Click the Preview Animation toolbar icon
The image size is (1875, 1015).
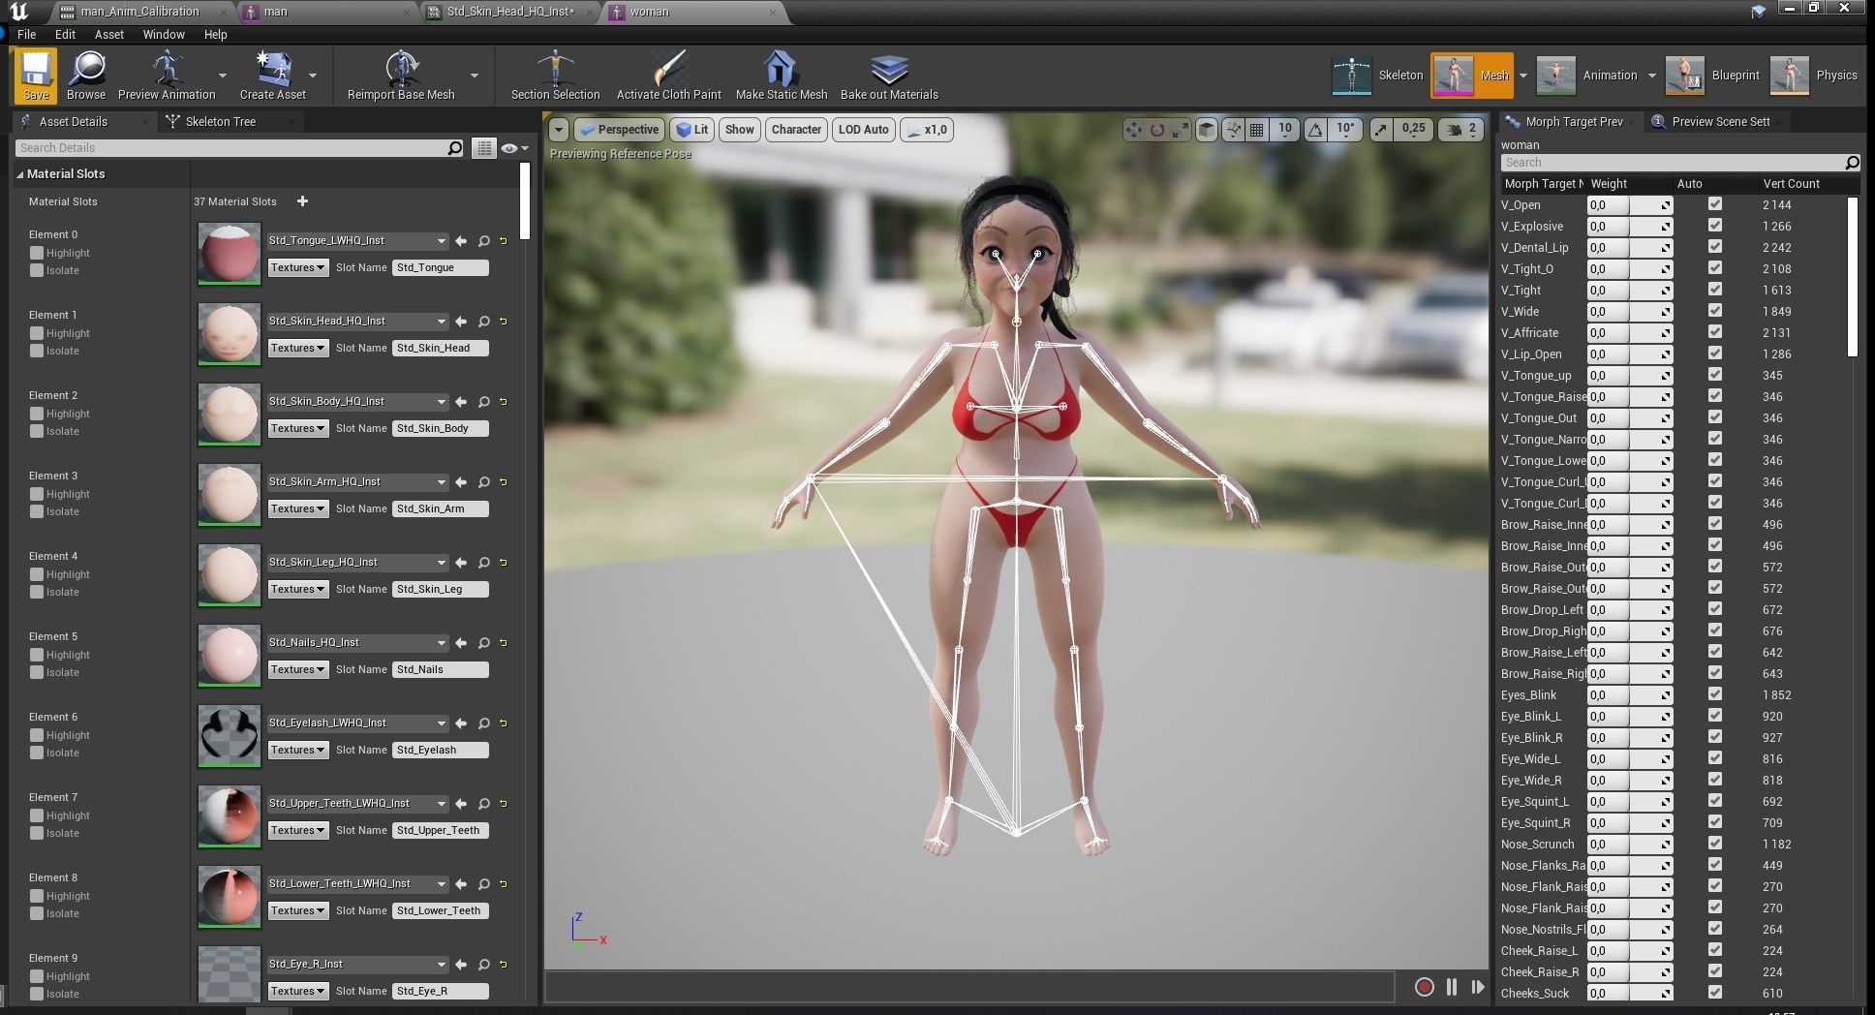click(167, 76)
